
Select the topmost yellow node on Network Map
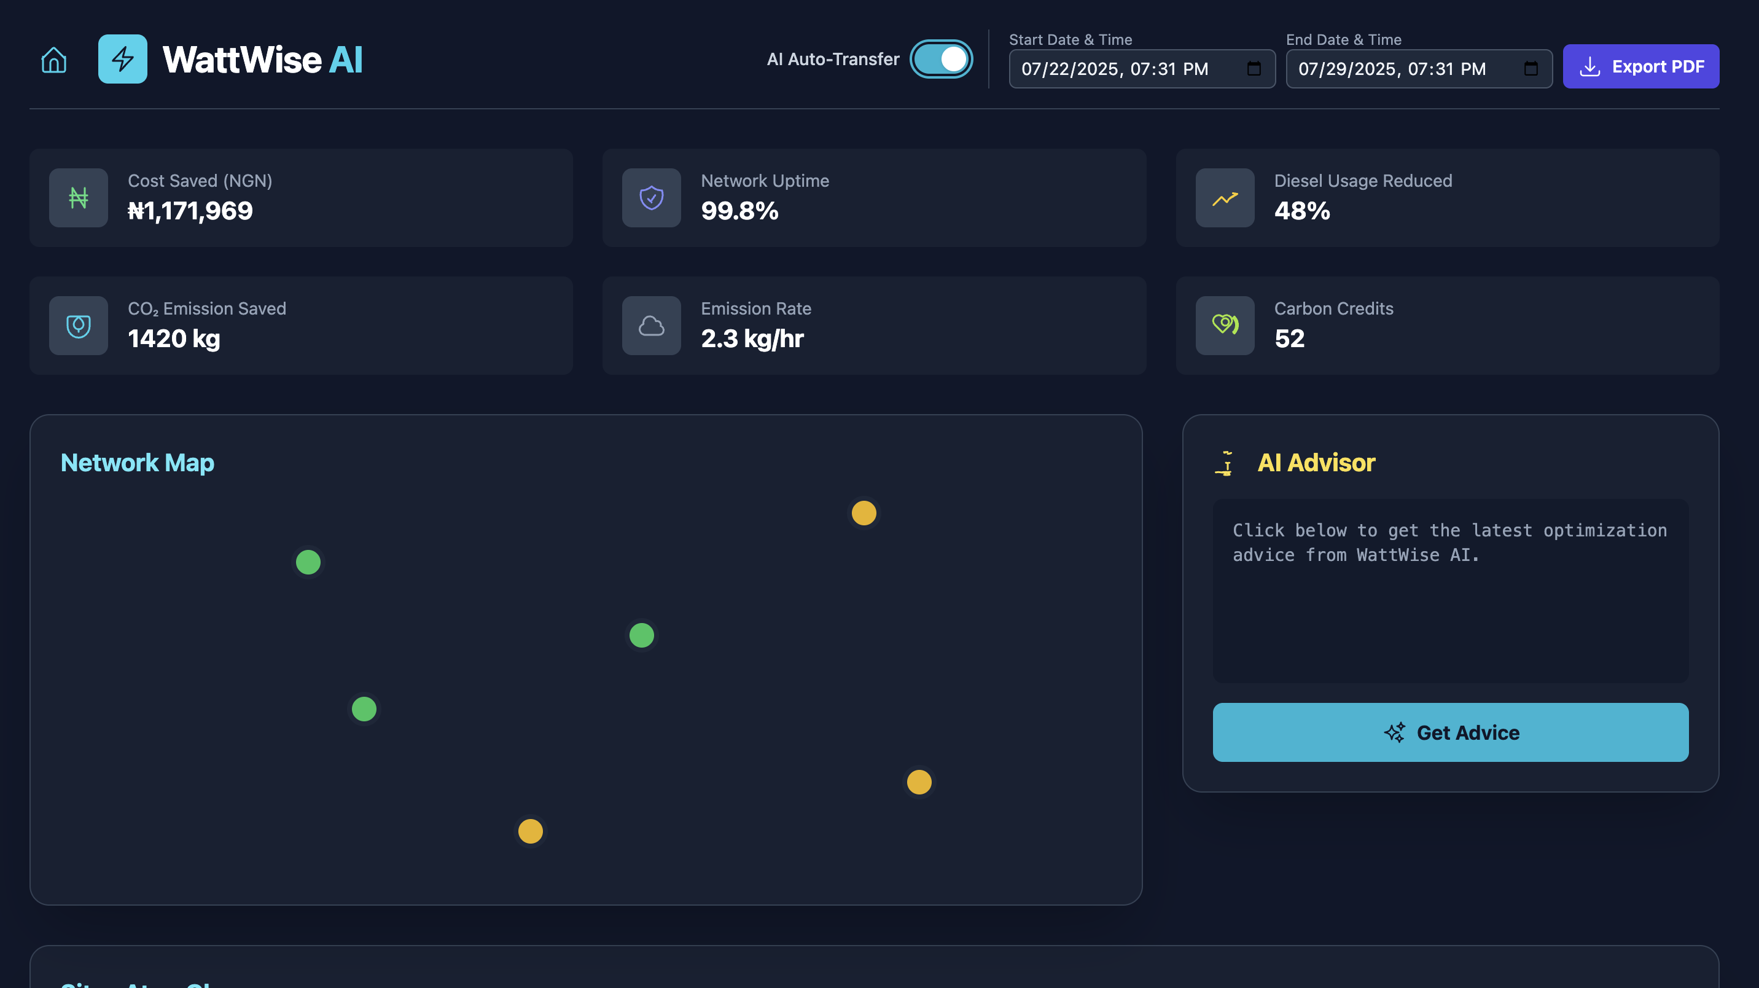click(864, 513)
